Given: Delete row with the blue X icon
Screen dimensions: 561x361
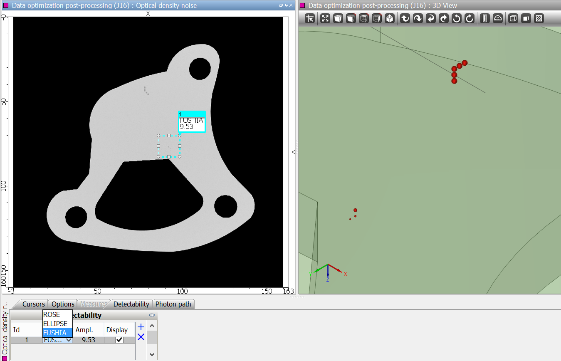Looking at the screenshot, I should tap(141, 337).
